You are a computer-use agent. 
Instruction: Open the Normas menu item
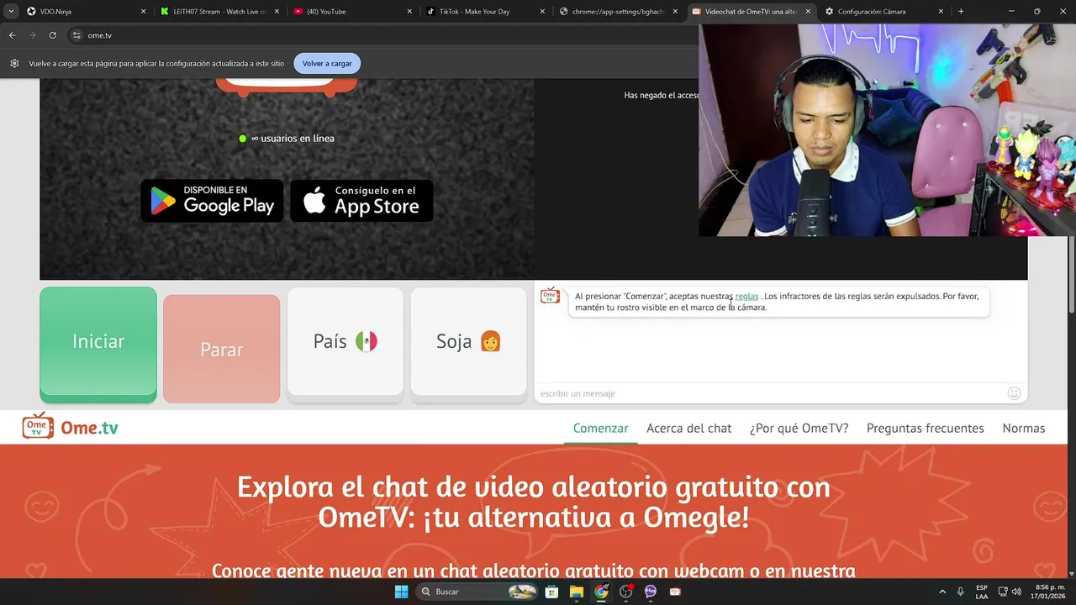[x=1023, y=428]
